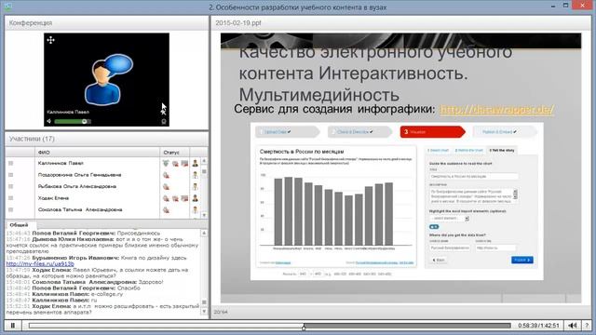Open the select element dropdown on slide
596x335 pixels.
[x=450, y=219]
